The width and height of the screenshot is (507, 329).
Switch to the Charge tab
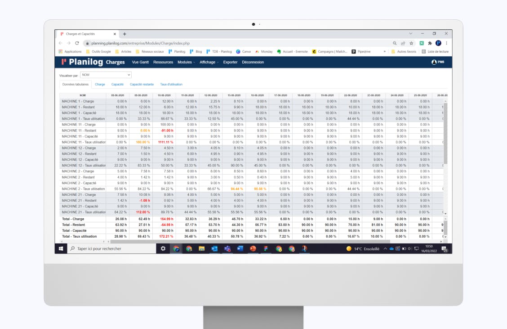click(100, 84)
